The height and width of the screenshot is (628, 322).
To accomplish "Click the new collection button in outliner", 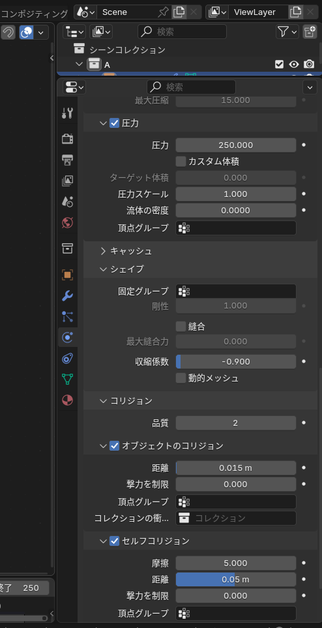I will click(x=310, y=32).
